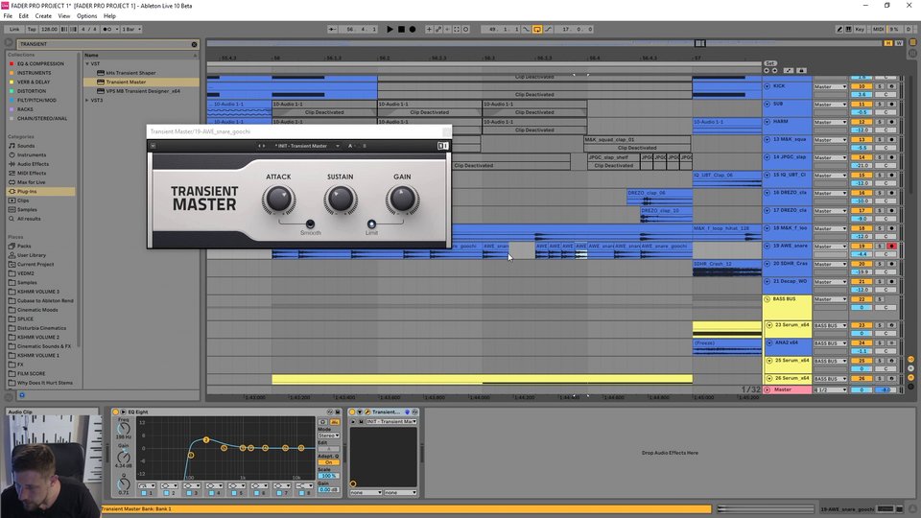
Task: Collapse the VST folder in browser
Action: (87, 63)
